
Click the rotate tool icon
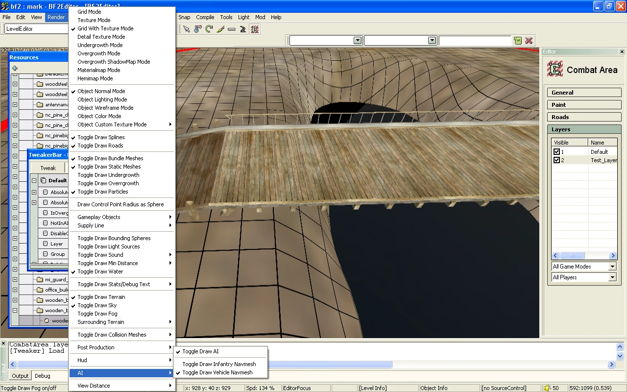pyautogui.click(x=209, y=29)
